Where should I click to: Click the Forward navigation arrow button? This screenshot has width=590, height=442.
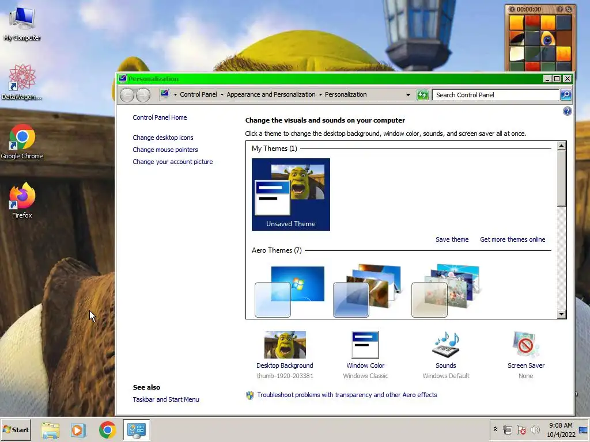point(143,95)
